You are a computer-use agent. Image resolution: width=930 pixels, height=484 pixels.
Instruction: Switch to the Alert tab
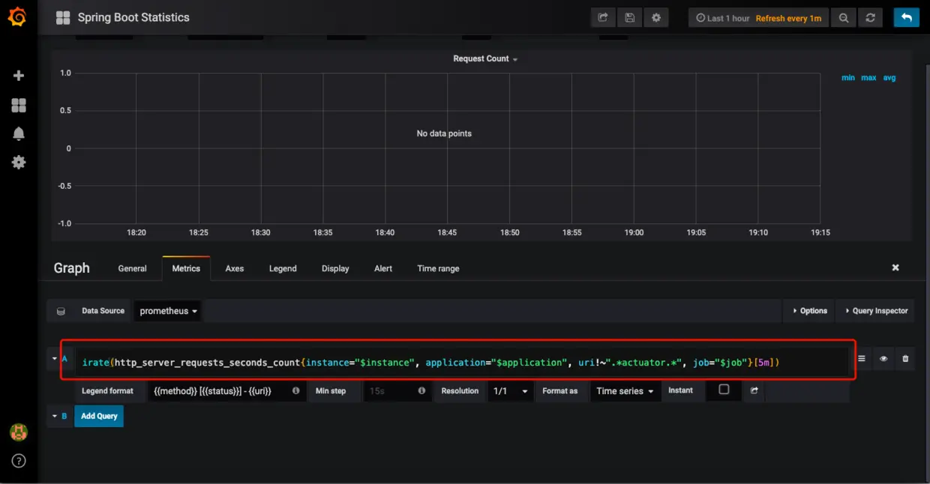point(383,268)
